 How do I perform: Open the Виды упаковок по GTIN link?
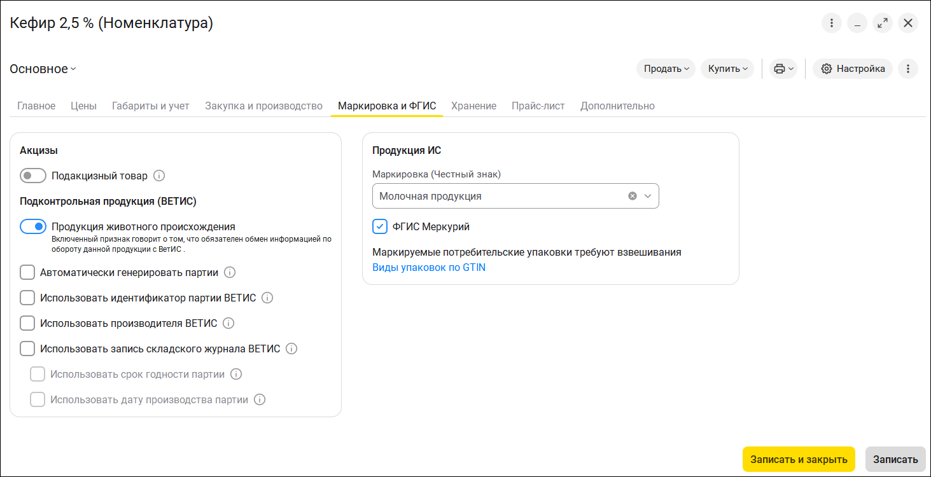pyautogui.click(x=429, y=268)
